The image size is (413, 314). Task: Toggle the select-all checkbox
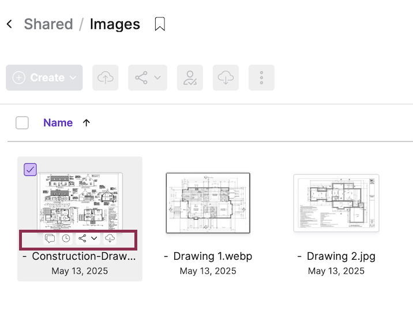(x=22, y=122)
